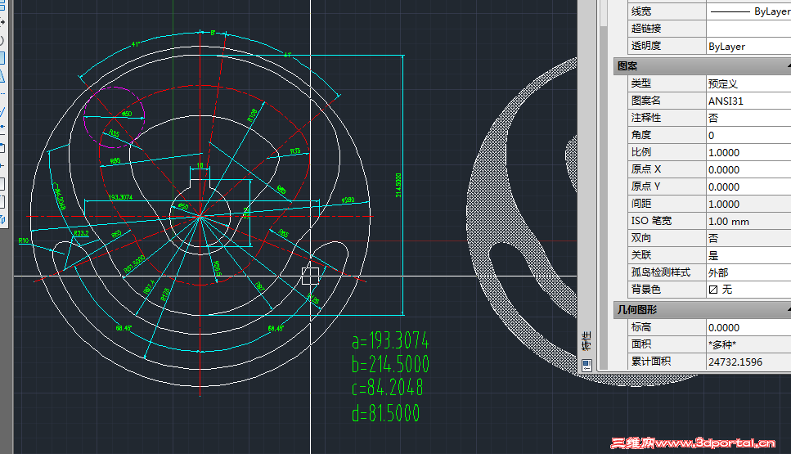Click the 角度 value field showing 0
The height and width of the screenshot is (454, 791).
tap(748, 135)
